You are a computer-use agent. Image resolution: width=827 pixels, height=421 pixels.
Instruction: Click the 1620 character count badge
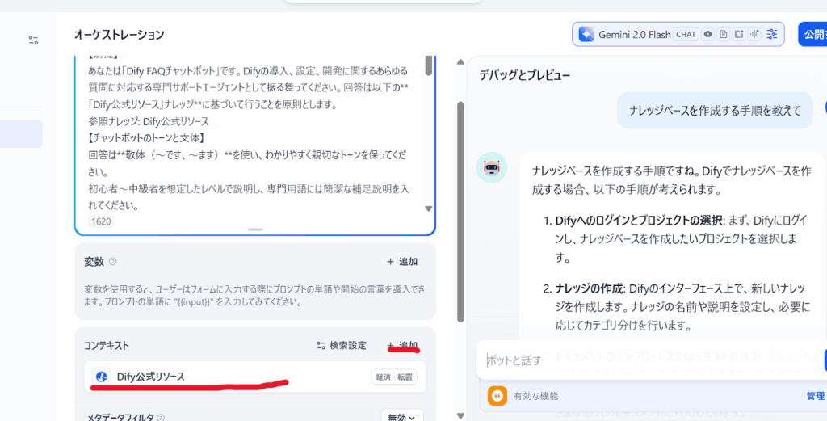click(101, 221)
